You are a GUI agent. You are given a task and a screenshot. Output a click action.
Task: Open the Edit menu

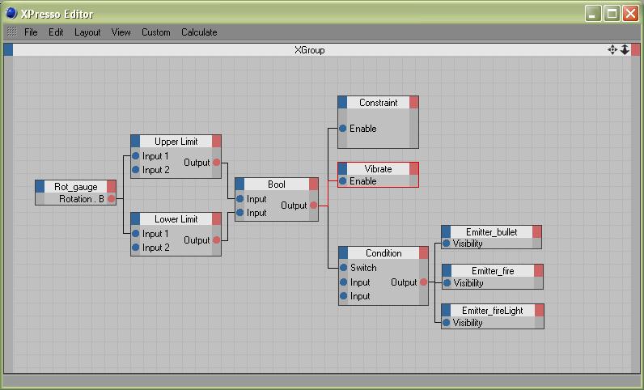[56, 32]
